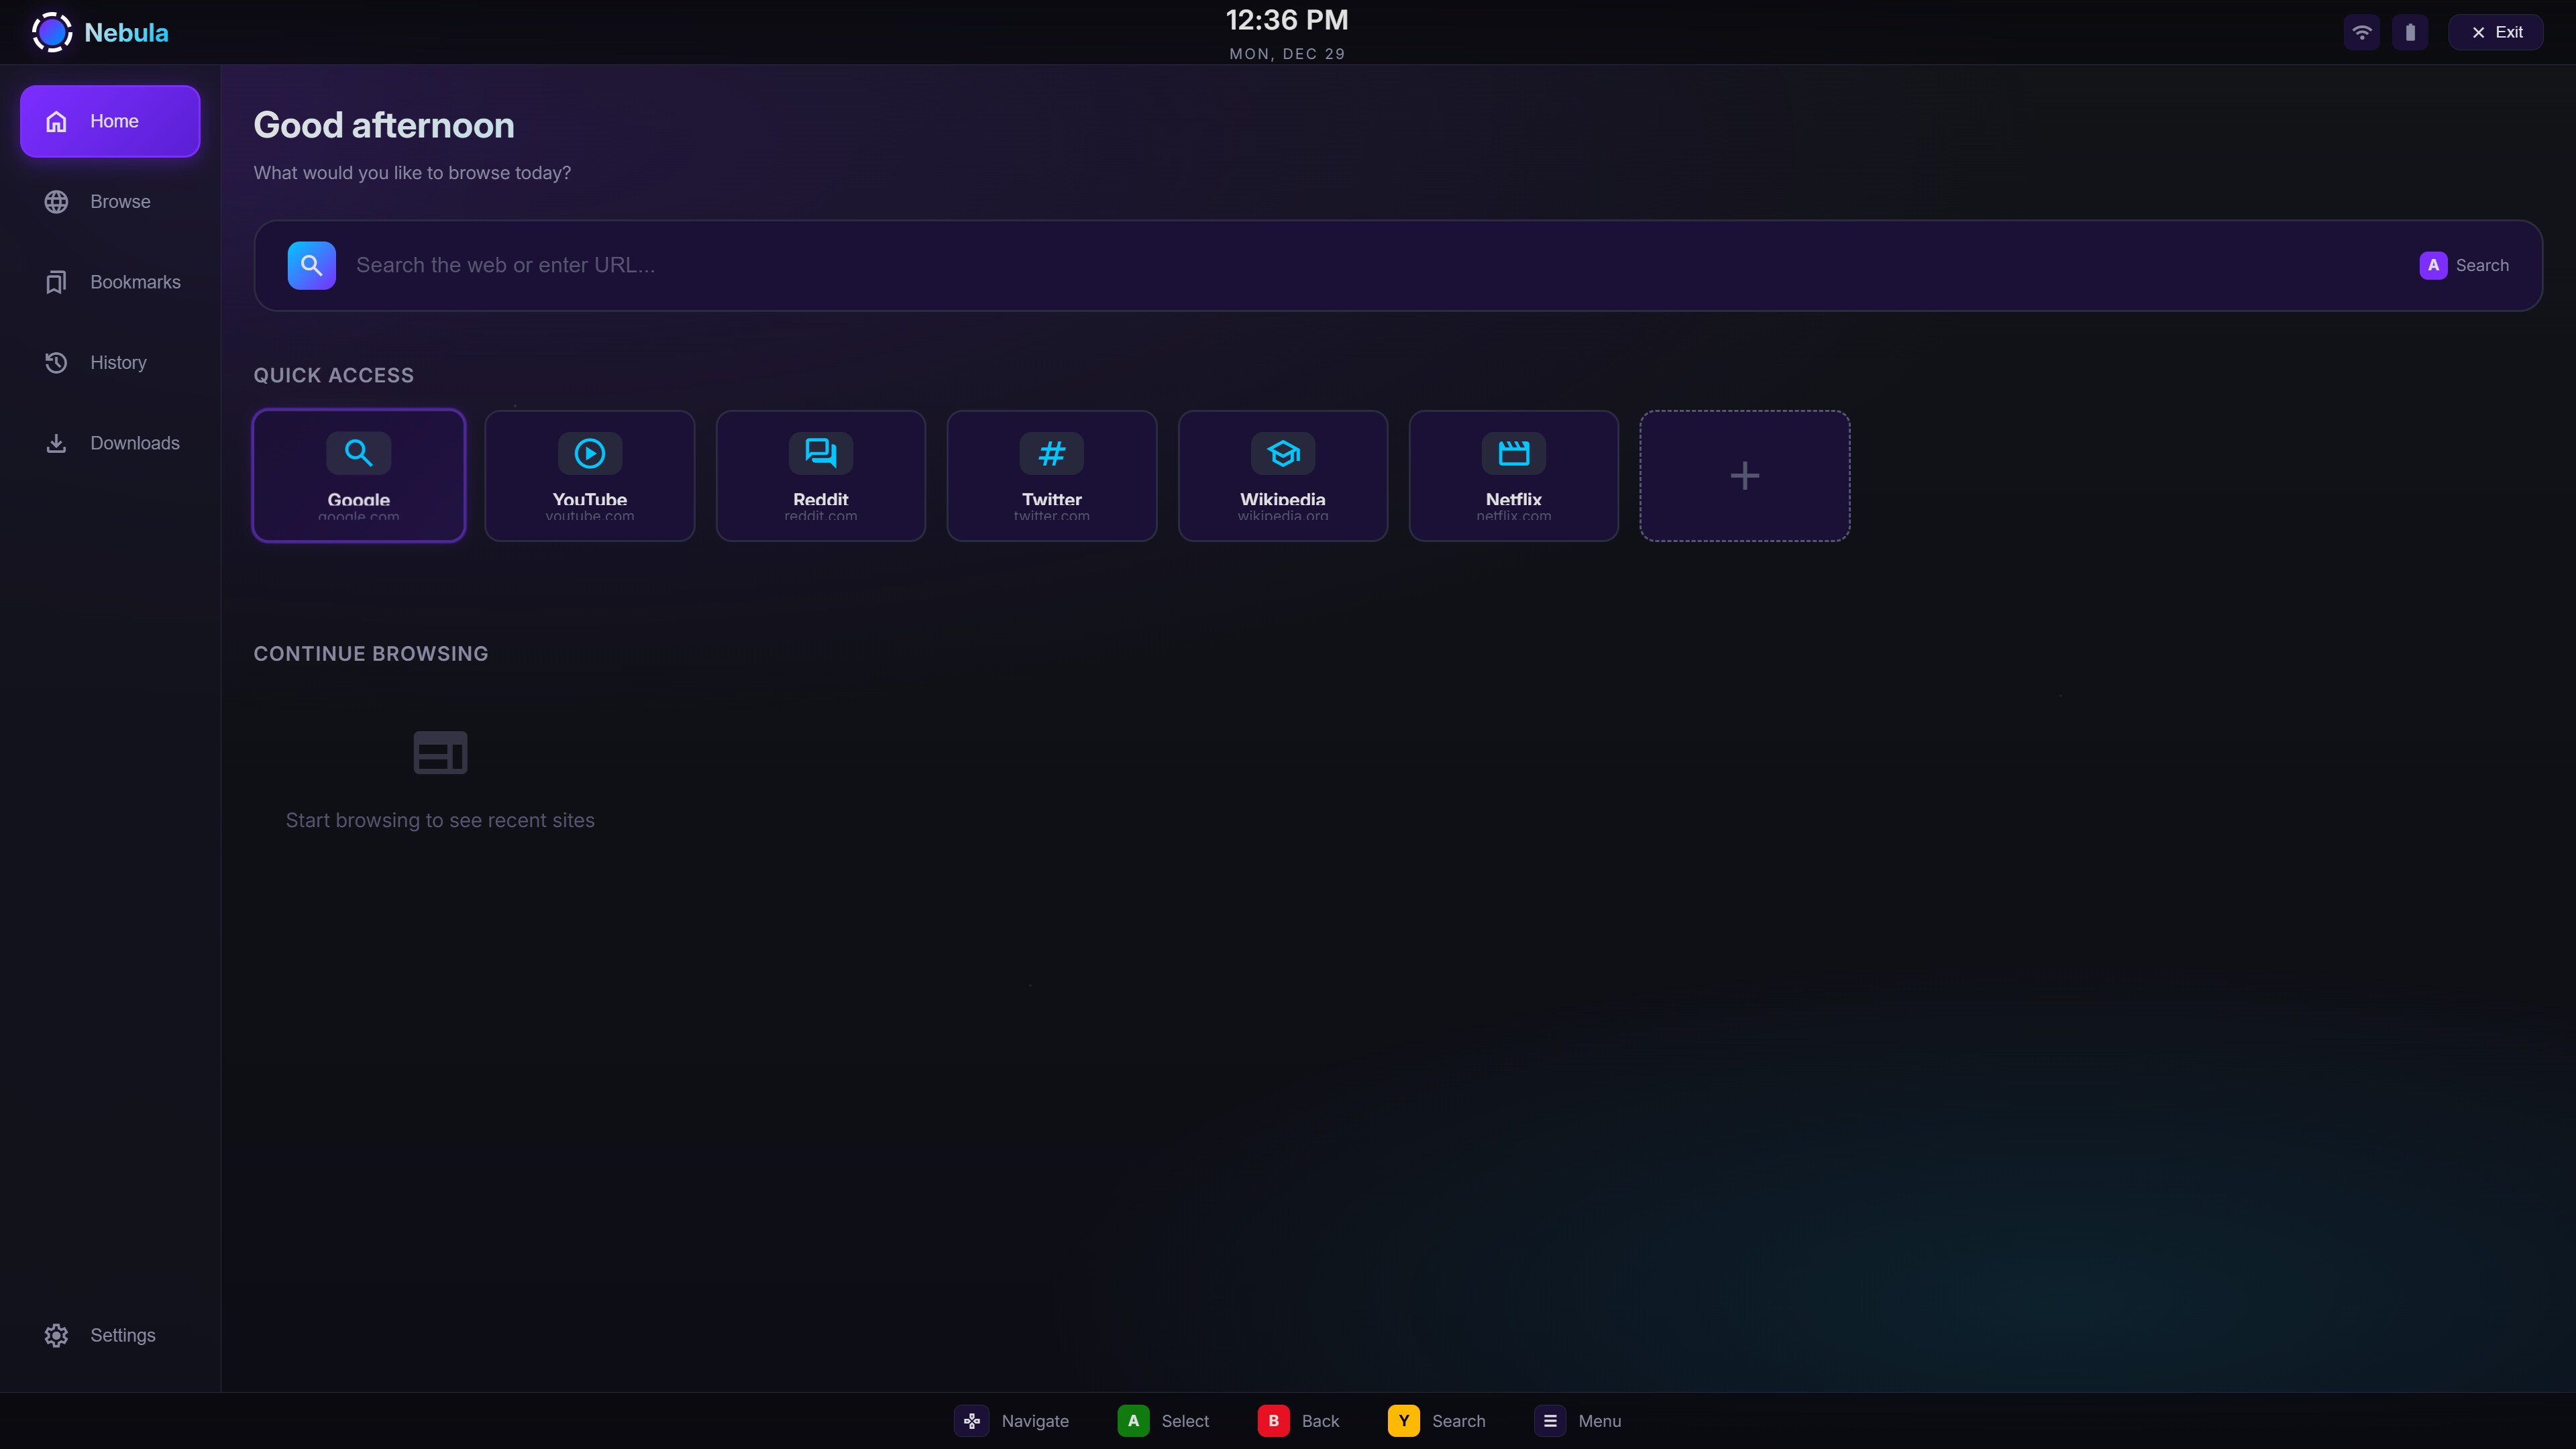This screenshot has width=2576, height=1449.
Task: Open Reddit quick access tile
Action: click(x=820, y=475)
